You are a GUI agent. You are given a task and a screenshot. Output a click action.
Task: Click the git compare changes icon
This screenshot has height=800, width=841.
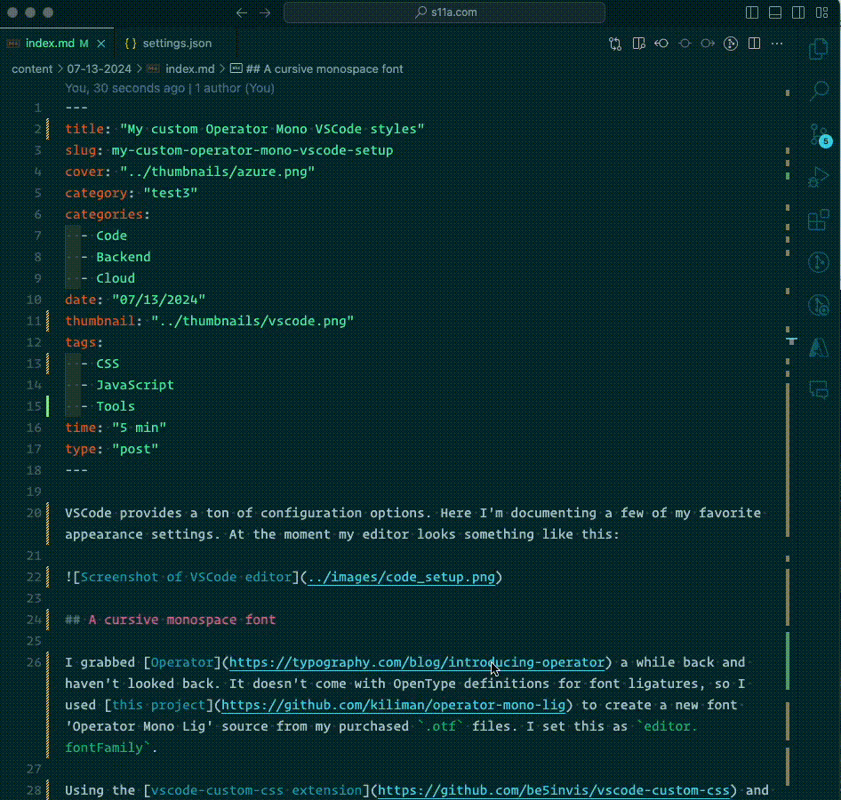(615, 43)
